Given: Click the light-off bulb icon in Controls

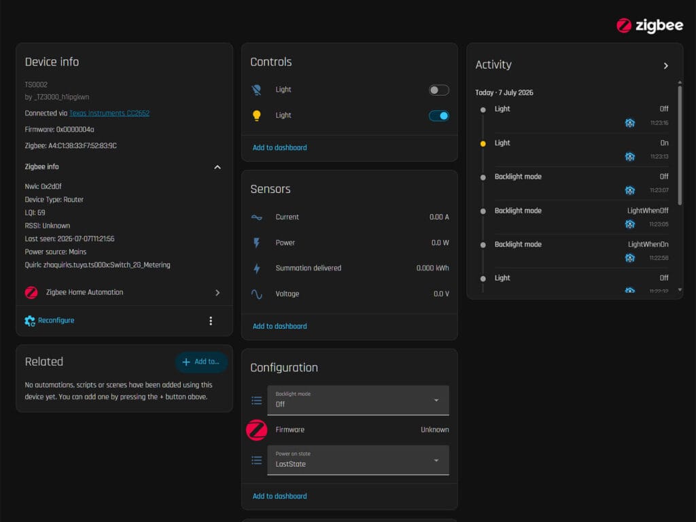Looking at the screenshot, I should pyautogui.click(x=256, y=90).
